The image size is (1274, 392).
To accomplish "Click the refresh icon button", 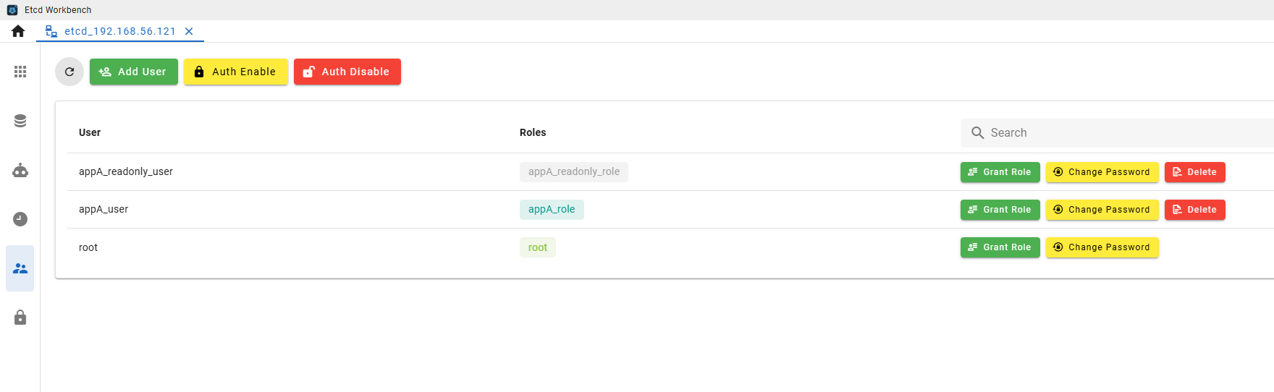I will pyautogui.click(x=69, y=72).
